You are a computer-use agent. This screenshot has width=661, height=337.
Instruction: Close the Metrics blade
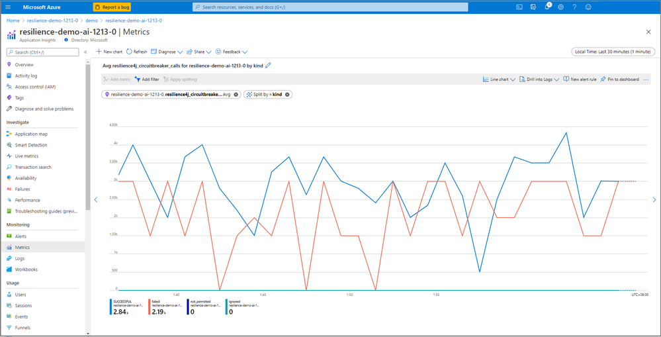tap(648, 32)
